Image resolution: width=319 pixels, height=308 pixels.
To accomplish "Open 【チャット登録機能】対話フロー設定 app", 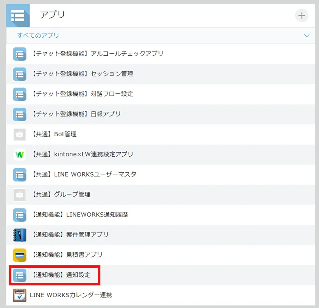I will point(82,94).
